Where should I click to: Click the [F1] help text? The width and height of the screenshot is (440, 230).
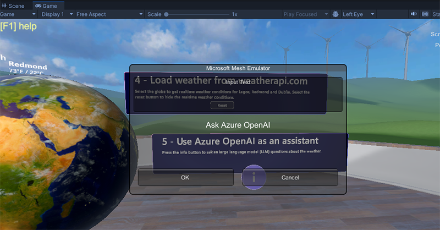tap(19, 26)
